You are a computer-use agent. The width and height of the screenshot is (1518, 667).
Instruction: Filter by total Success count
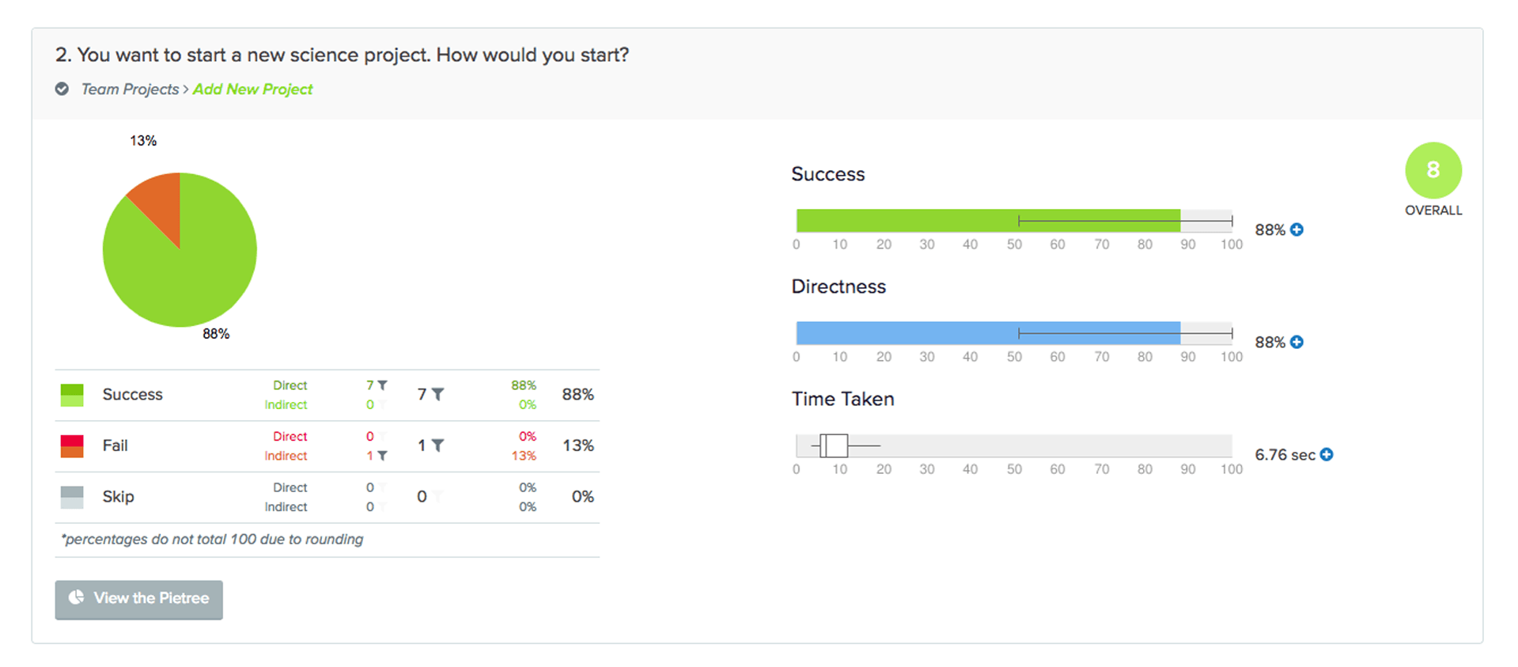(x=437, y=394)
